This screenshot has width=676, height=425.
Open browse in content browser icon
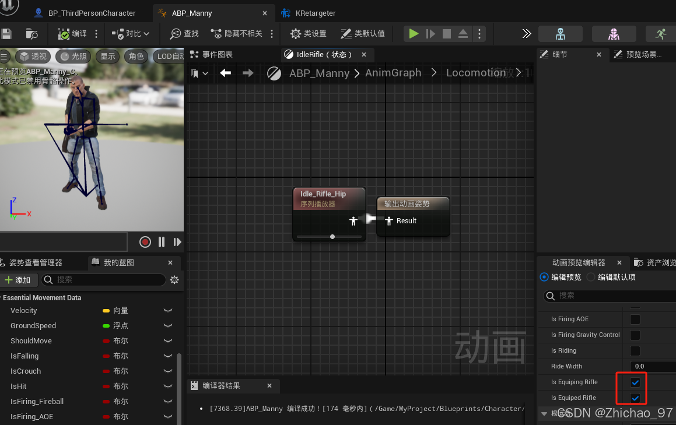coord(32,34)
